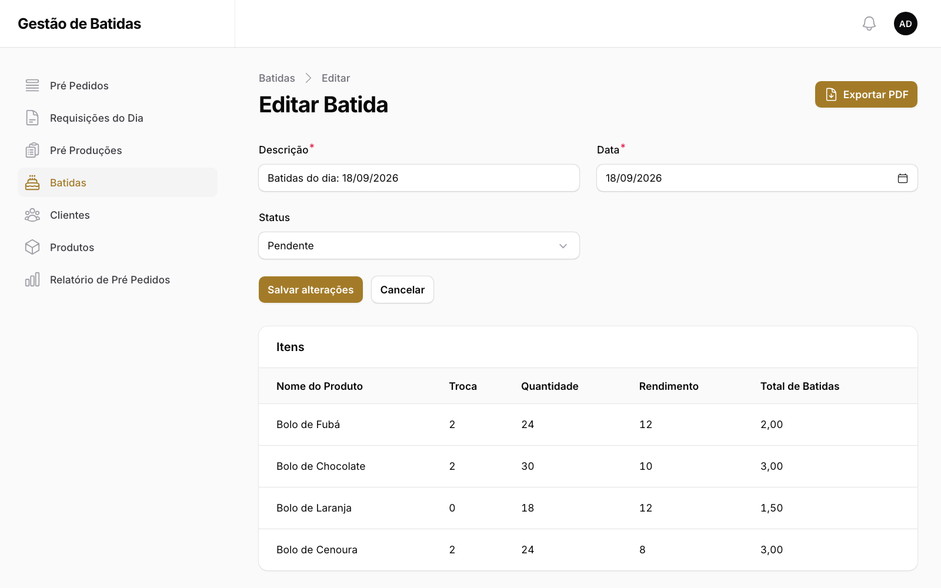Click the Produtos box icon
Image resolution: width=941 pixels, height=588 pixels.
tap(32, 247)
